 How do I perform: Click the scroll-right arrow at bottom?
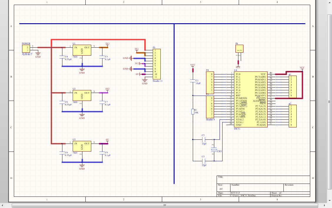(x=325, y=205)
